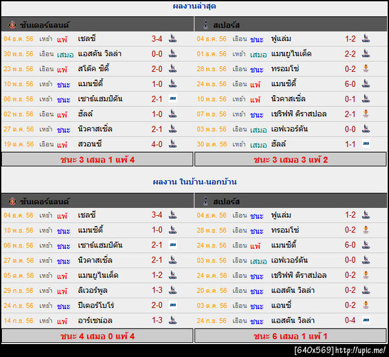
Task: Click the summary 'ชนะ 3 เสมอ 3 แพ้ 2'
Action: pos(290,159)
